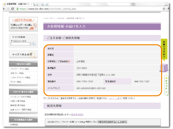
Task: Reload the page with the browser refresh icon
Action: (x=12, y=9)
